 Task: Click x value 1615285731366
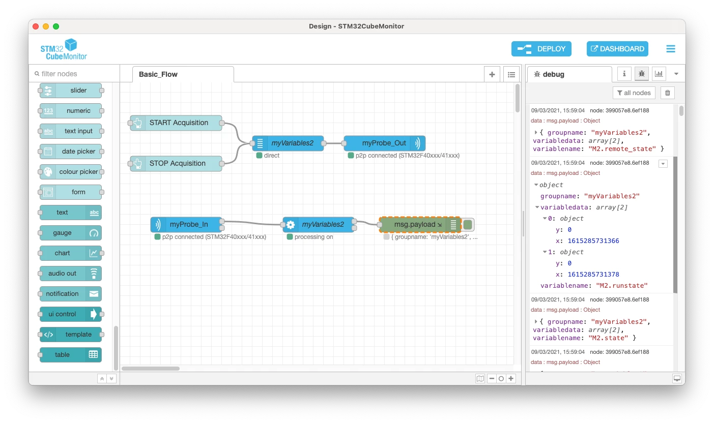click(x=593, y=241)
